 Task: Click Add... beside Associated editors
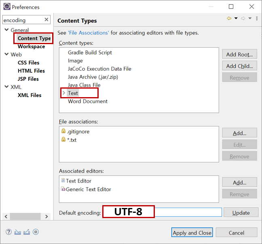pos(239,182)
